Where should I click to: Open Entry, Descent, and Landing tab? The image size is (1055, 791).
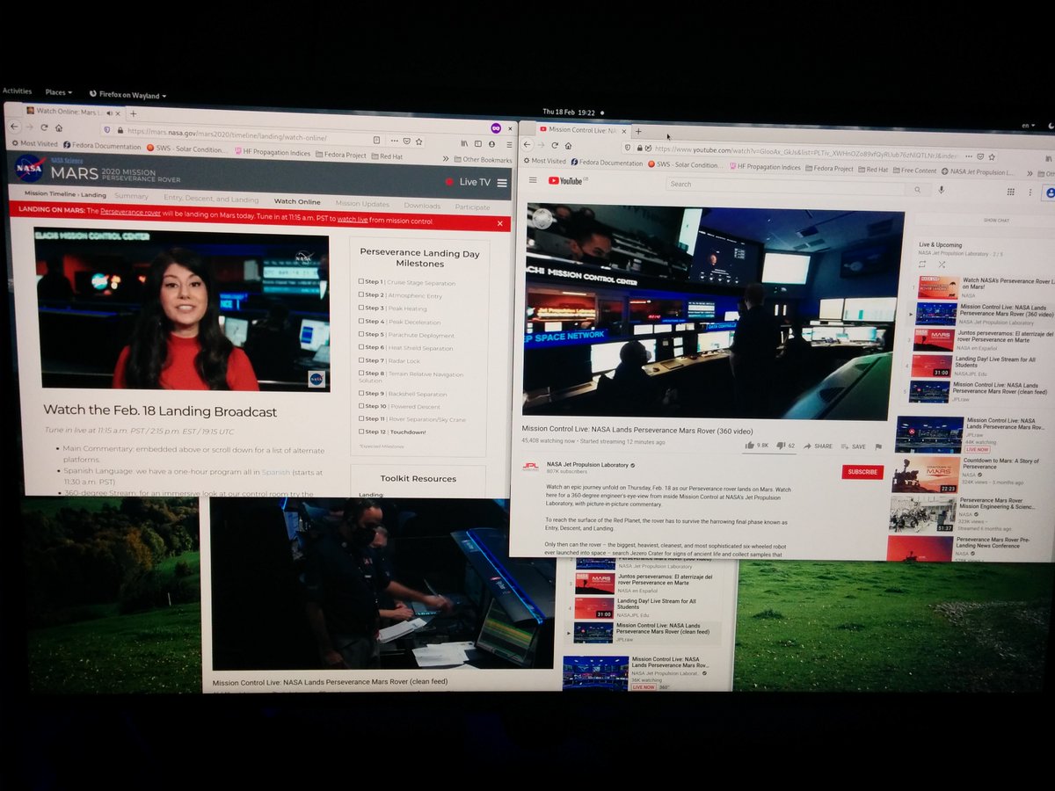pyautogui.click(x=211, y=199)
